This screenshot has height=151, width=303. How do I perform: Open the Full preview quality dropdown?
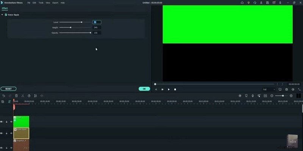coord(269,89)
